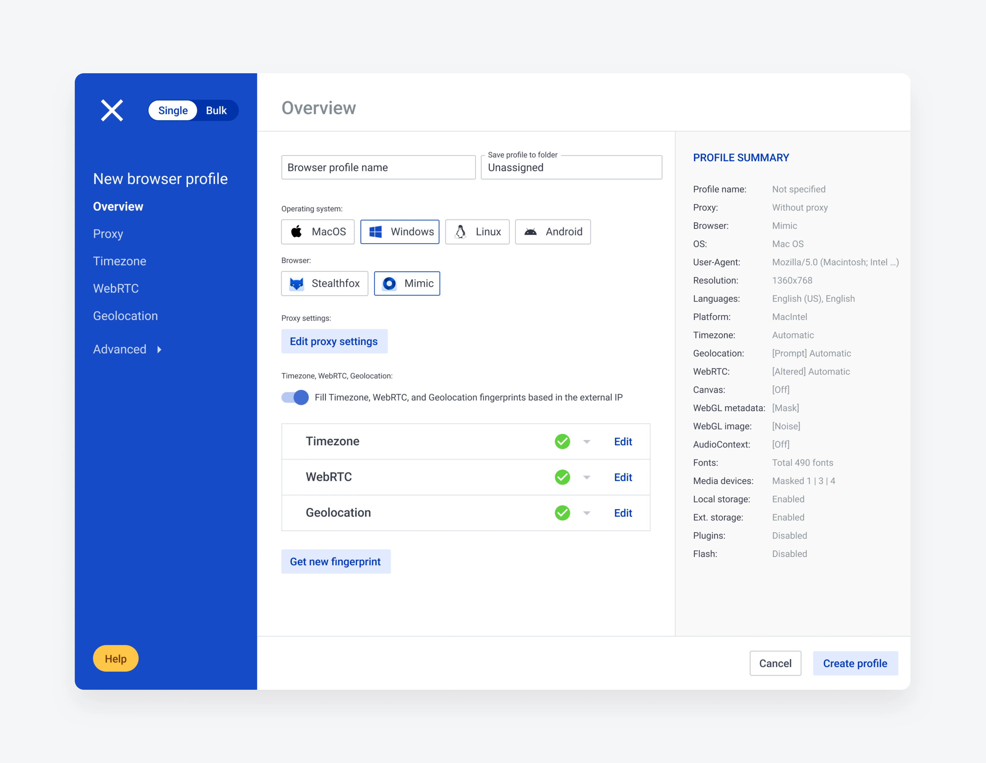Choose Android operating system
The width and height of the screenshot is (986, 763).
(x=553, y=232)
